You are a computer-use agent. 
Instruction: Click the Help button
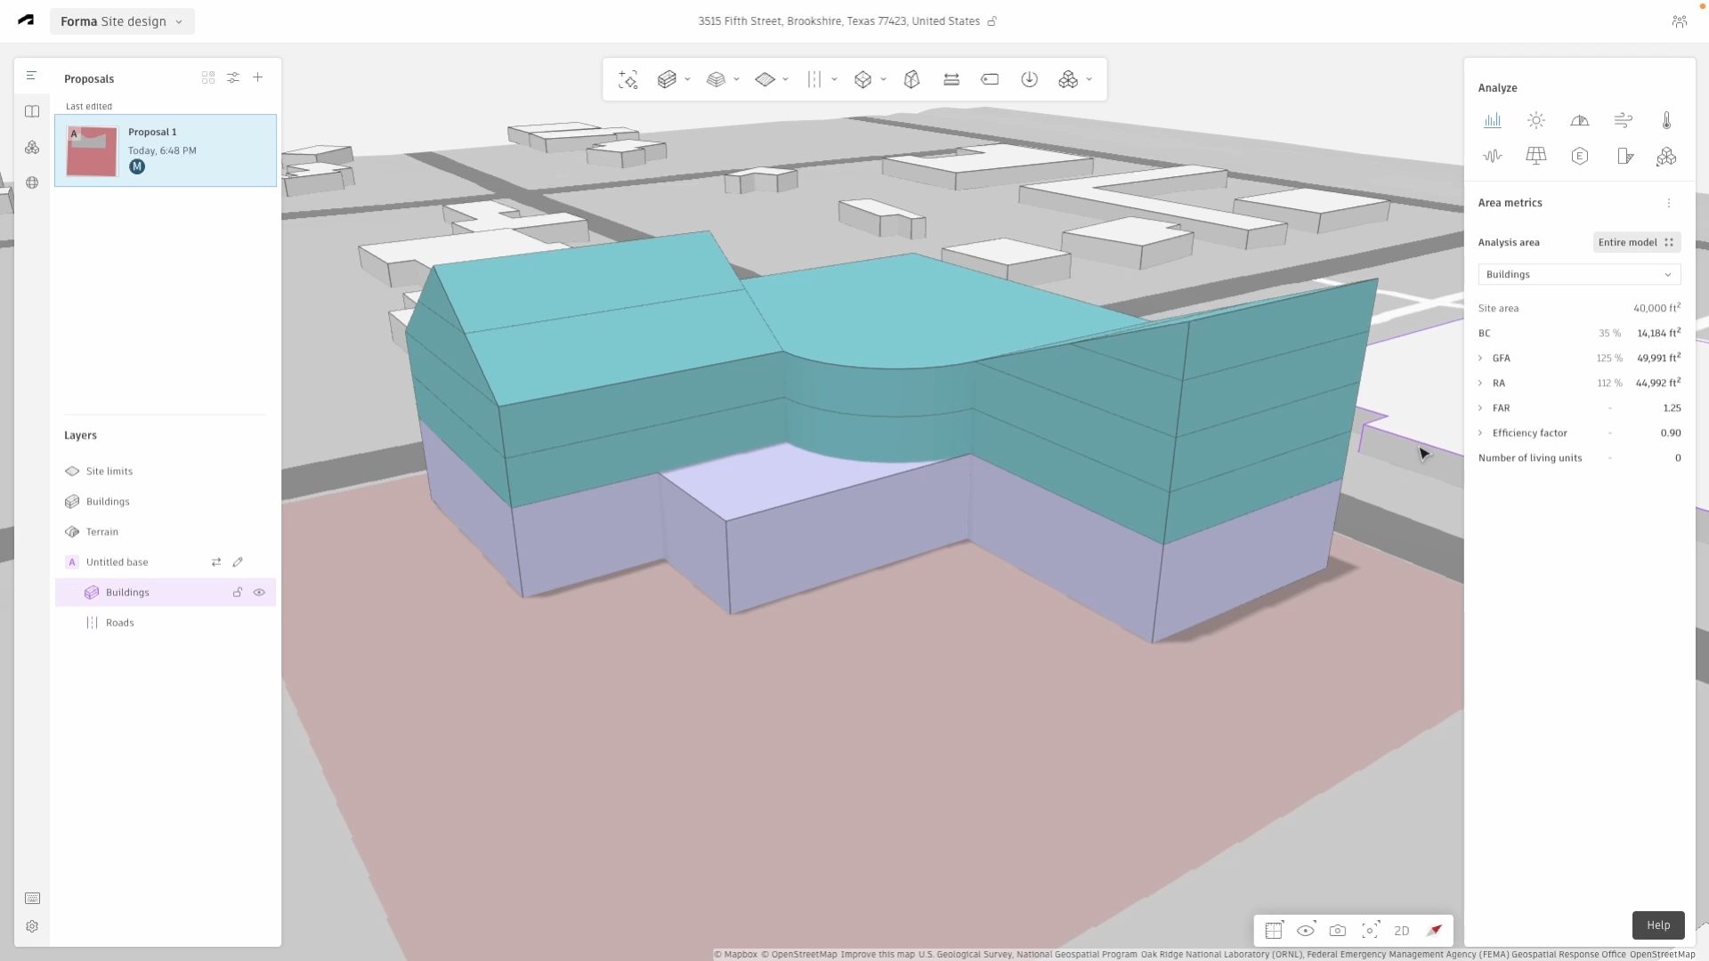point(1657,925)
